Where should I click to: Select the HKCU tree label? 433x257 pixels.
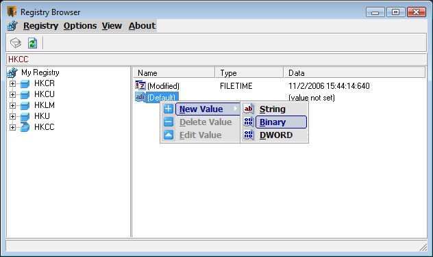45,94
